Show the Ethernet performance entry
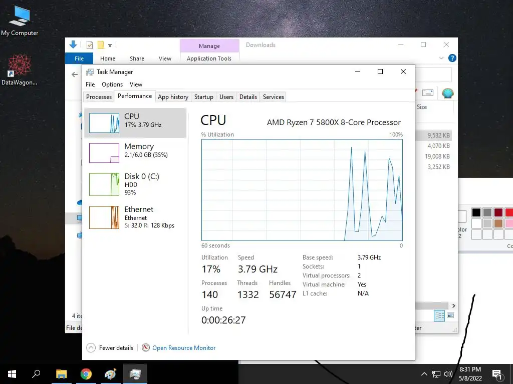Screen dimensions: 513x384 click(x=135, y=217)
